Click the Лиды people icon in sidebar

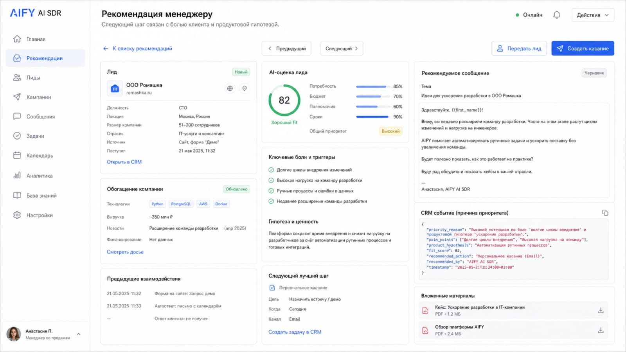(17, 77)
